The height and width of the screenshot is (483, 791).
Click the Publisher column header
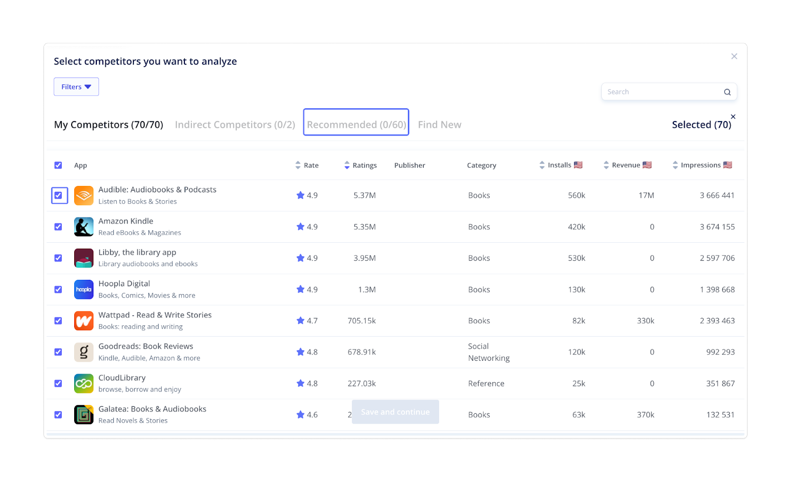pyautogui.click(x=410, y=166)
